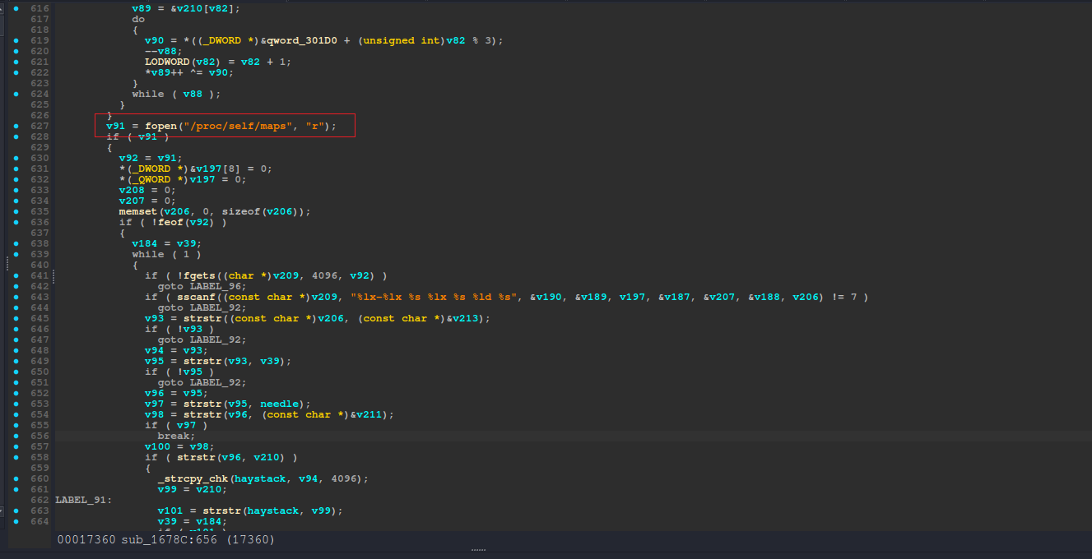Click v92 = v91 assignment on line 630
Image resolution: width=1092 pixels, height=559 pixels.
tap(151, 158)
